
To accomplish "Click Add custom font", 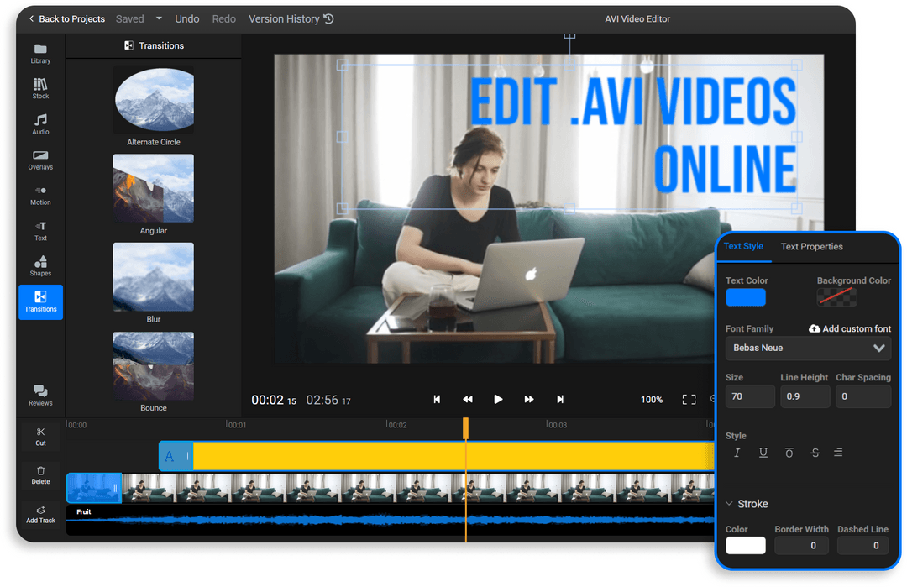I will pos(848,328).
